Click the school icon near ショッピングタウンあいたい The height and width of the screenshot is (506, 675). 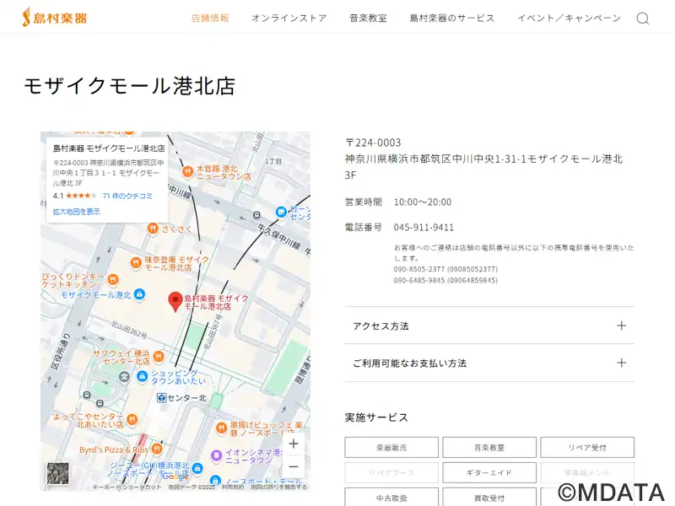pyautogui.click(x=124, y=376)
